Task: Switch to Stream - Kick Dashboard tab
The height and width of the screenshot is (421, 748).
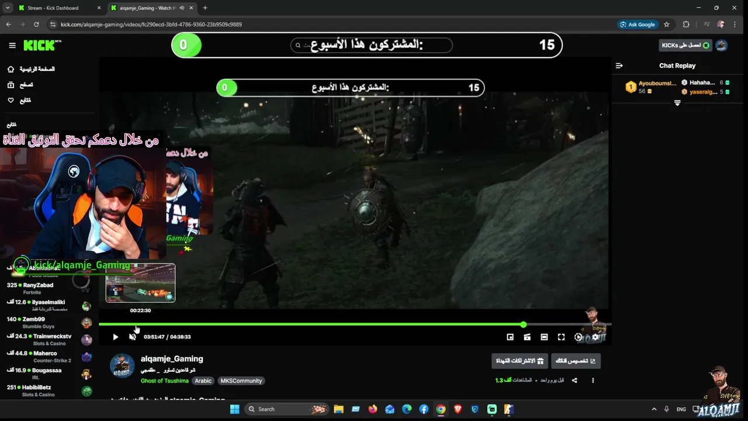Action: click(60, 8)
